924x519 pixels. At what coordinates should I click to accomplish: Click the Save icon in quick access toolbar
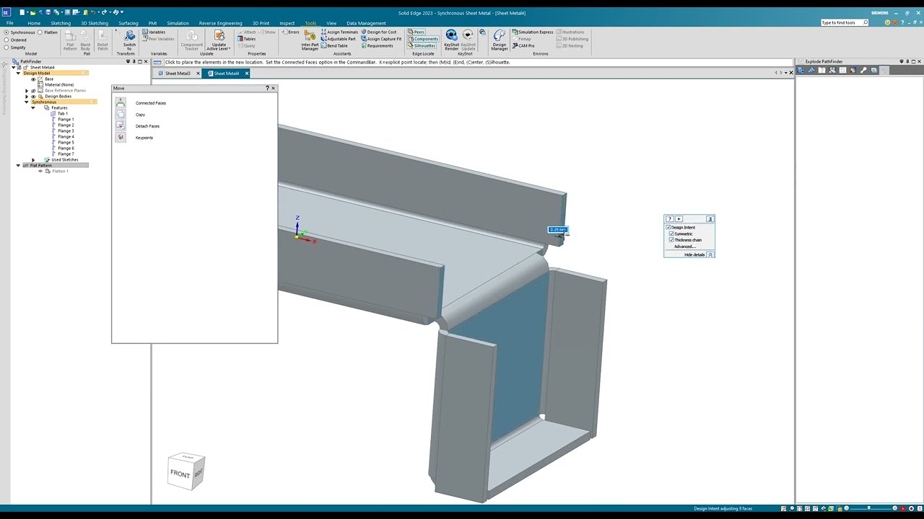coord(47,12)
